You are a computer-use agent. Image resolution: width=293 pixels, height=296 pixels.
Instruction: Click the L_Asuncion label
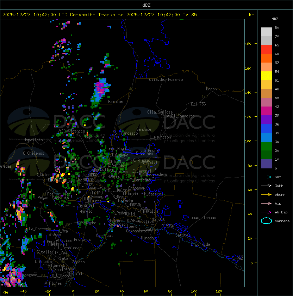[x=160, y=137]
